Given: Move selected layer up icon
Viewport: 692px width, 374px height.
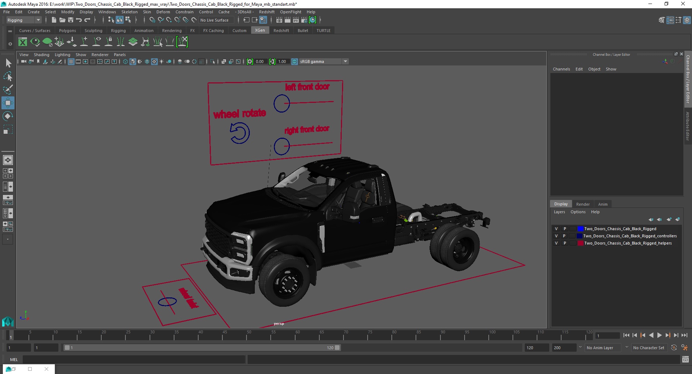Looking at the screenshot, I should 651,219.
